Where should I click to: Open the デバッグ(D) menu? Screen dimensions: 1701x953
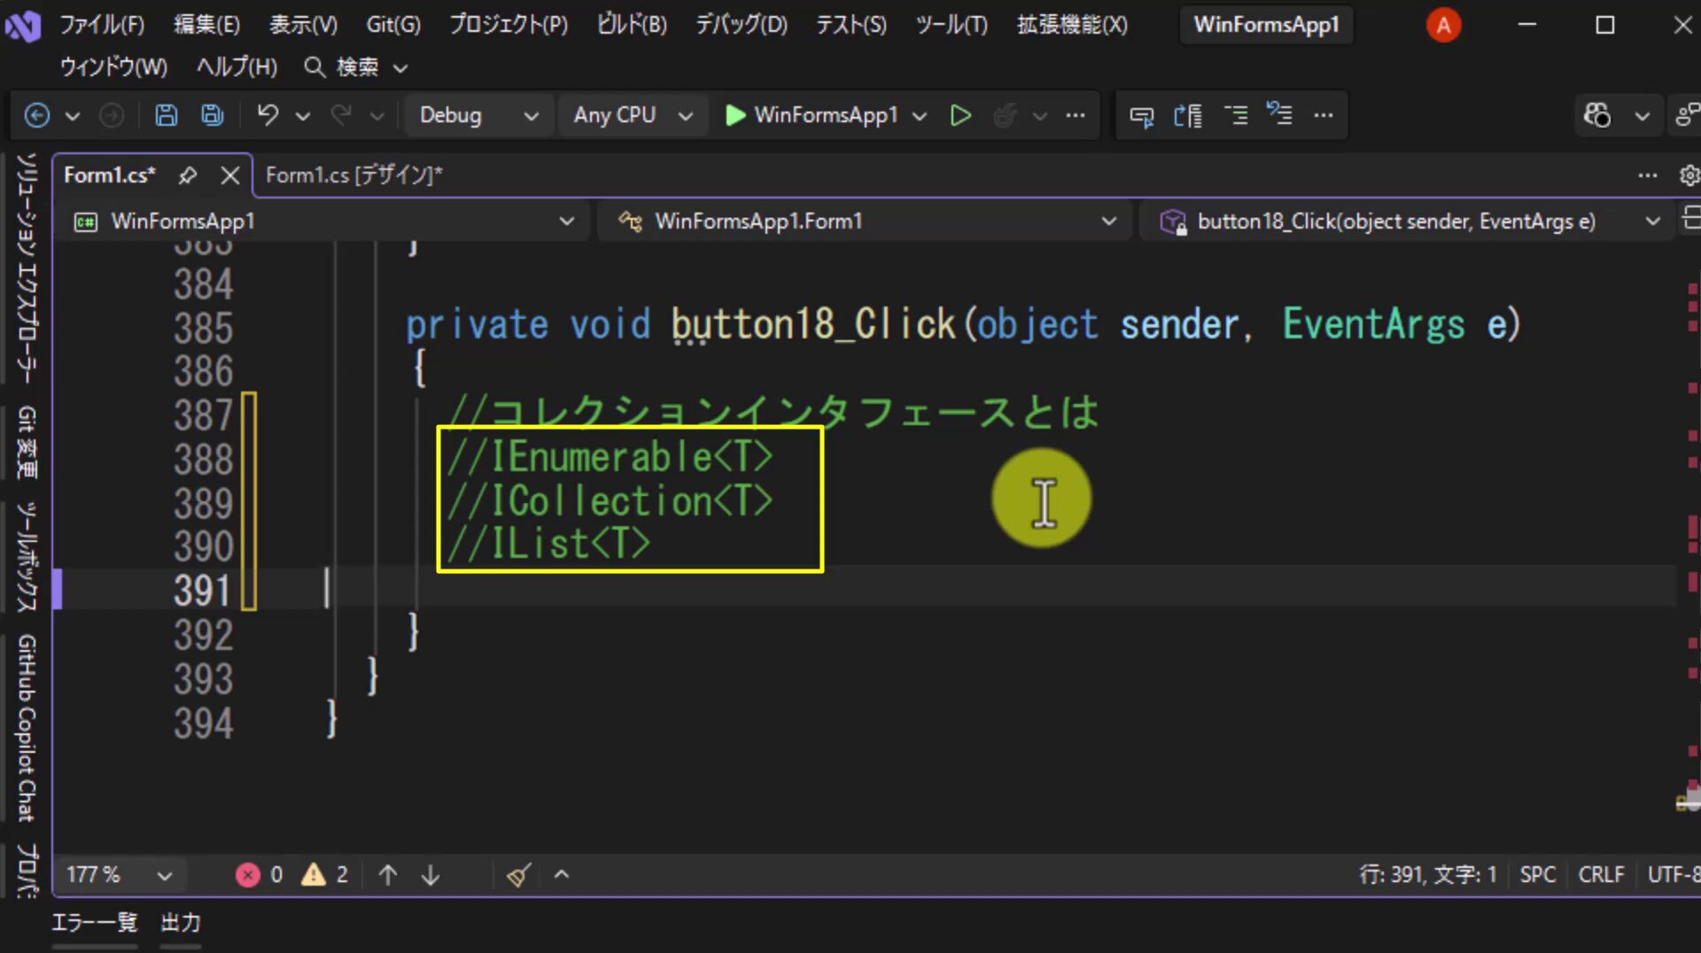(742, 25)
